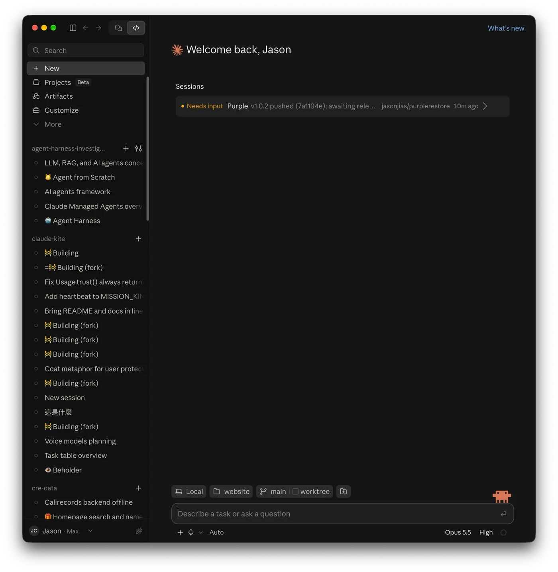This screenshot has height=572, width=558.
Task: Switch to chat mode icon
Action: (x=118, y=28)
